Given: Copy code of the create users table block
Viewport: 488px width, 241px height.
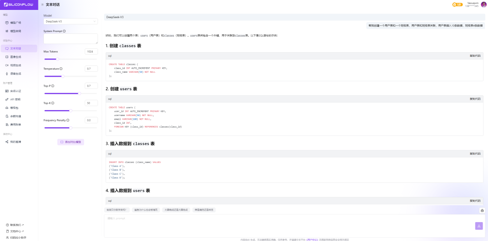Looking at the screenshot, I should [x=475, y=99].
